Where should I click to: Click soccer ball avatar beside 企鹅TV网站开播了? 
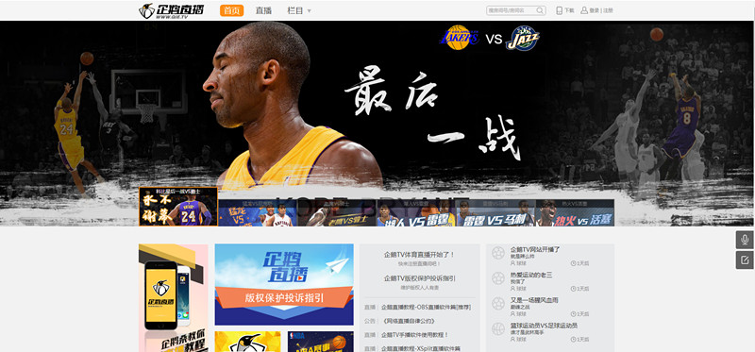click(498, 253)
